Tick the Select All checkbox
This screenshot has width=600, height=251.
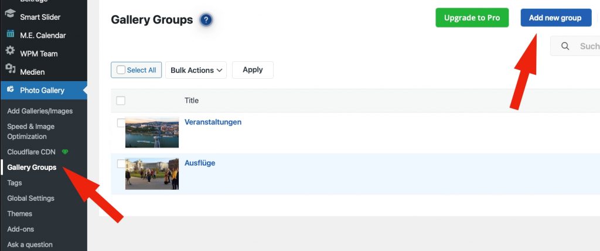tap(121, 70)
